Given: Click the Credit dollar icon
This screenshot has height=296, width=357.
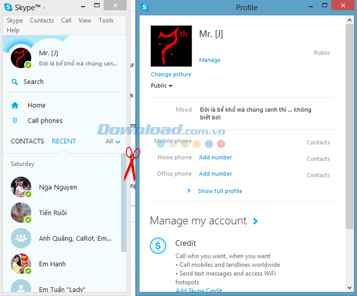Looking at the screenshot, I should (x=158, y=246).
